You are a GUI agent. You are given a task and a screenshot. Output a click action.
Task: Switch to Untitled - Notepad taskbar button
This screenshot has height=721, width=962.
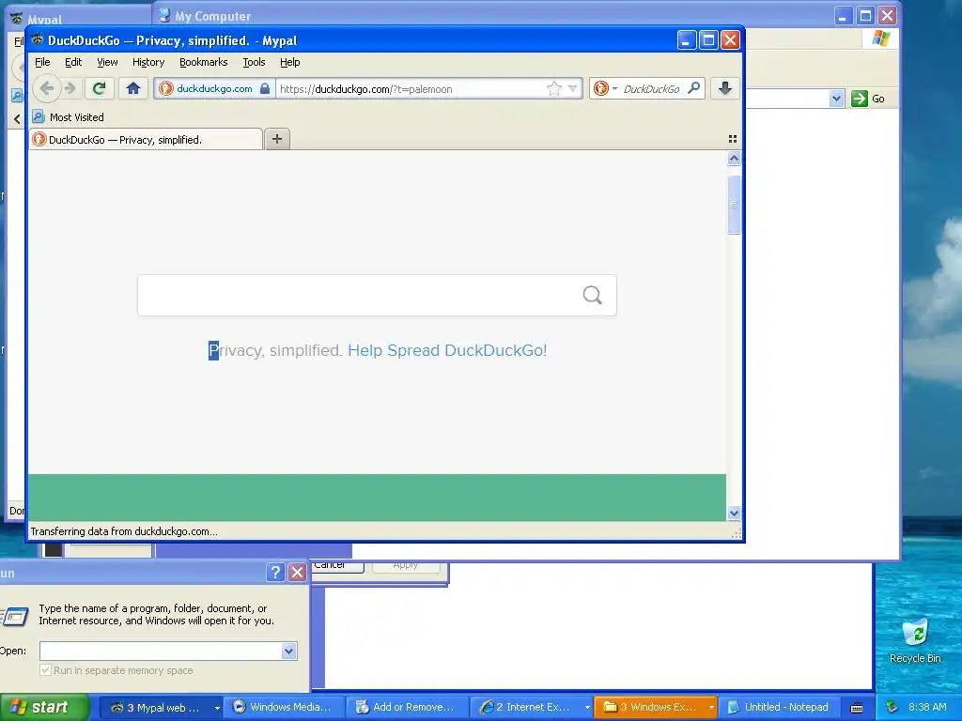(x=779, y=708)
